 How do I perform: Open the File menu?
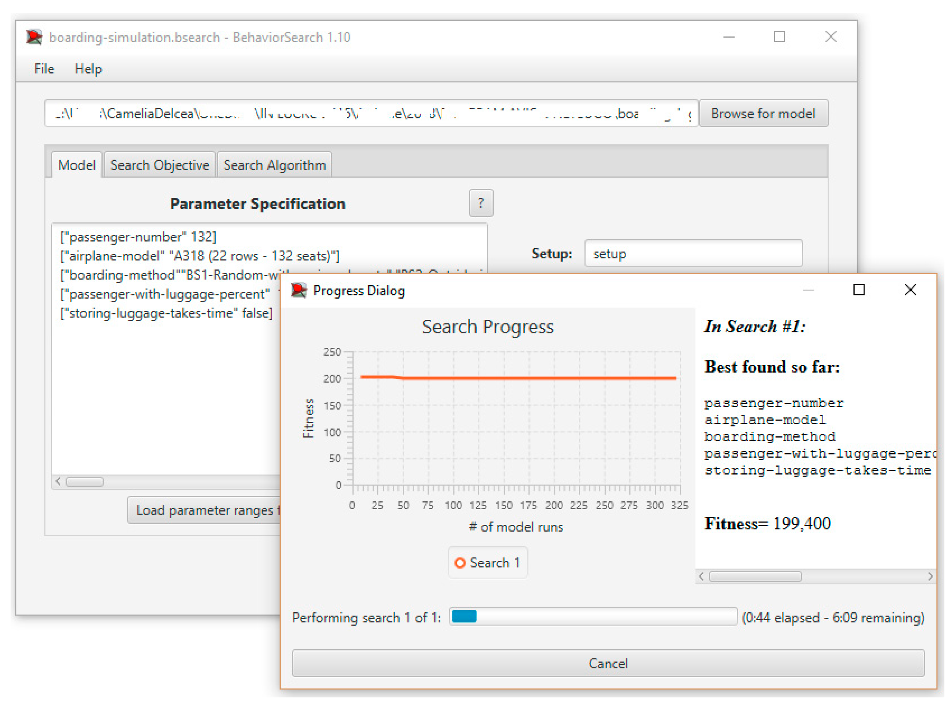(44, 69)
